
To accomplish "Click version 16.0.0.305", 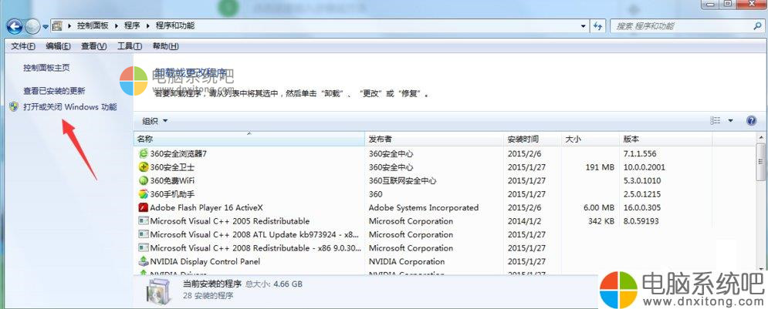I will click(641, 208).
